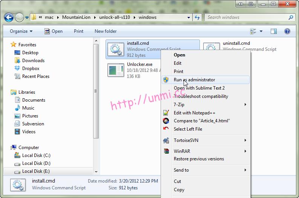Click Print in the toolbar

(x=78, y=31)
